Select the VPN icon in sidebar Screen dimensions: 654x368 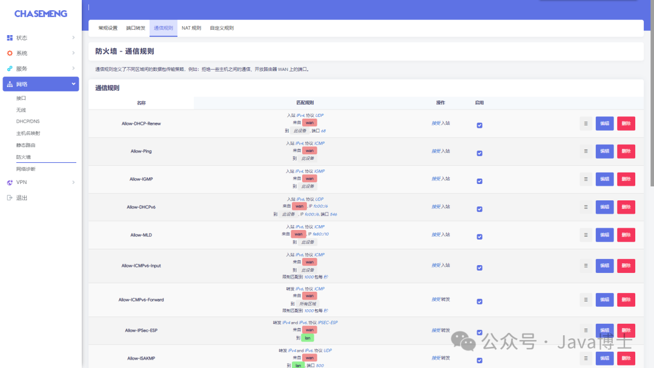(x=10, y=182)
